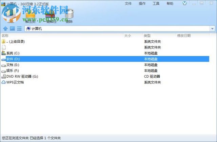Click the computer icon in address bar

point(28,28)
